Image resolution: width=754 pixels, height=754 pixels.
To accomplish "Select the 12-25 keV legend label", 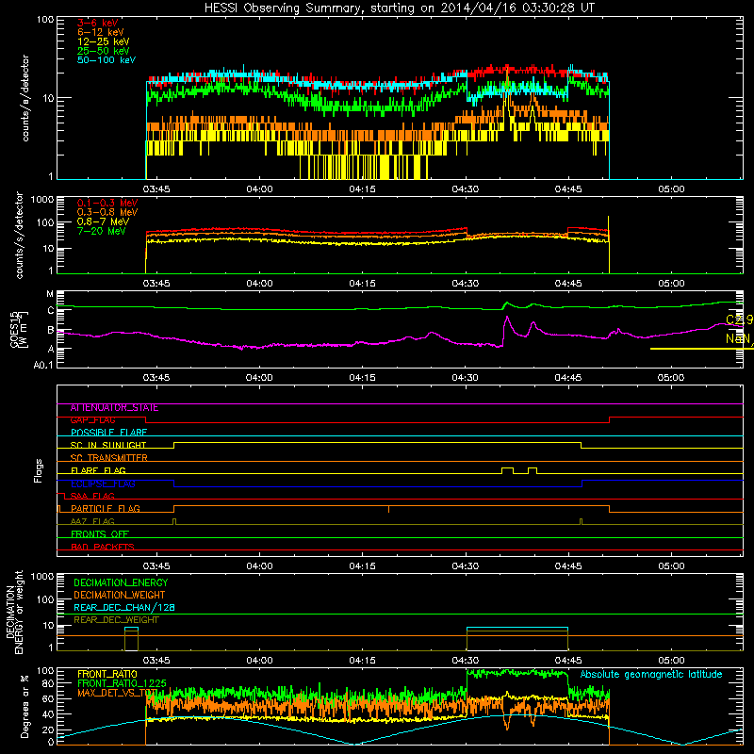I will click(104, 41).
